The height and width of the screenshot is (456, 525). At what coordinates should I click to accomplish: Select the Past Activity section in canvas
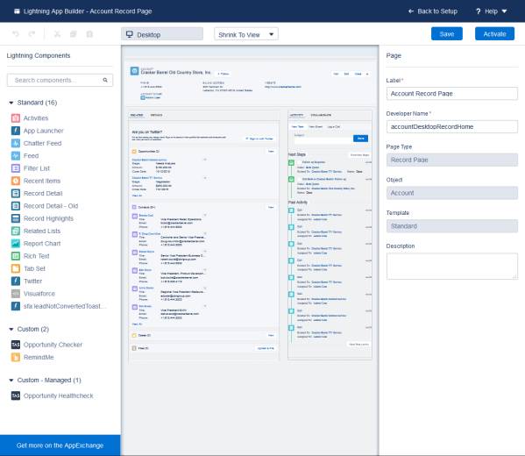coord(330,274)
